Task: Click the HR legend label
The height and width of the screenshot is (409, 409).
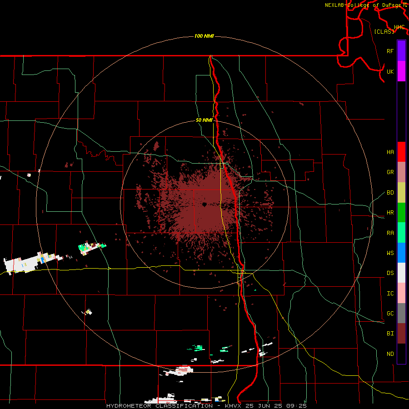Action: click(390, 213)
